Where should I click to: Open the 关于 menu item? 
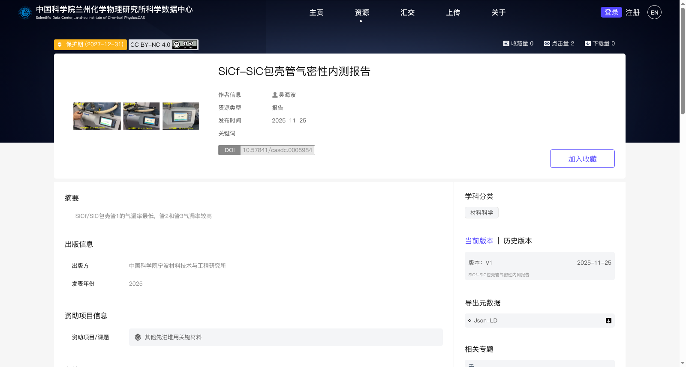[498, 13]
